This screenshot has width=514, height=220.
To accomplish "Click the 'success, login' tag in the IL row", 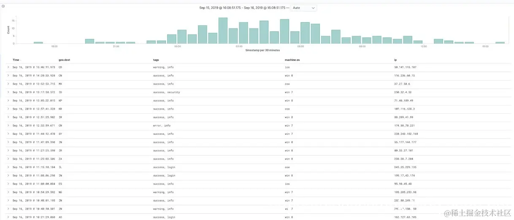I will 164,167.
